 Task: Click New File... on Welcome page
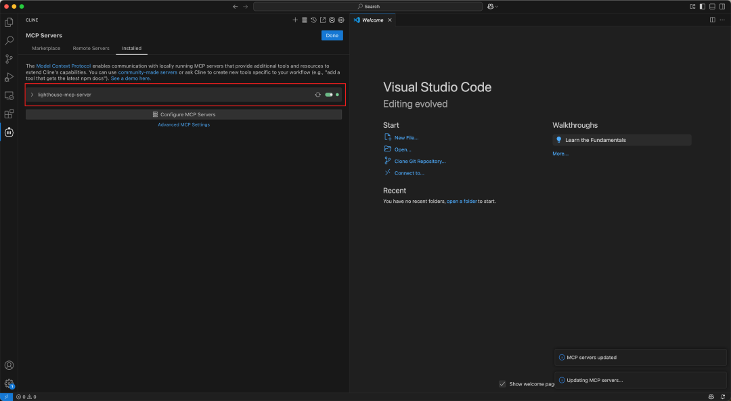(406, 138)
